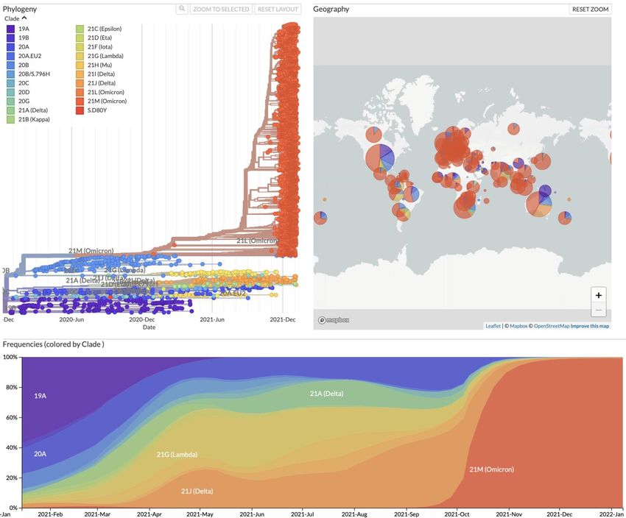Image resolution: width=626 pixels, height=518 pixels.
Task: Click the 19A region in frequencies chart
Action: (41, 396)
